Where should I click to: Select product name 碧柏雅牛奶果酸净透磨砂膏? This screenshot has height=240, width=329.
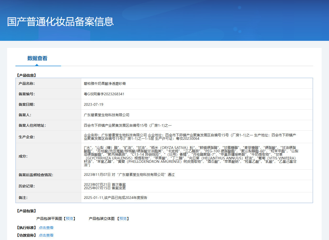tap(105, 83)
